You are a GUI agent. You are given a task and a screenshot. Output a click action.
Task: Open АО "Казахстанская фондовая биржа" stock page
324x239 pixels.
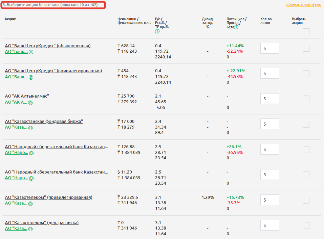click(44, 122)
